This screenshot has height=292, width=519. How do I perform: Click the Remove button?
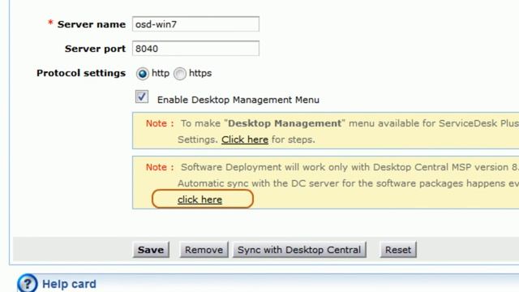[x=204, y=250]
